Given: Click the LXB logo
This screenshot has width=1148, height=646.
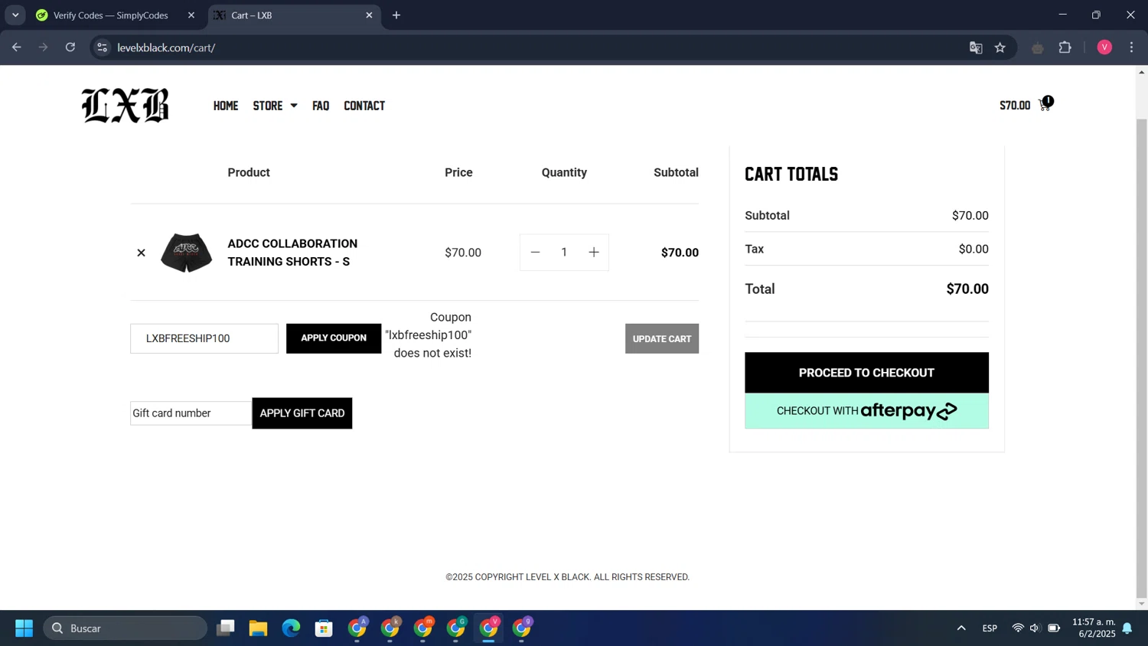Looking at the screenshot, I should pos(126,106).
